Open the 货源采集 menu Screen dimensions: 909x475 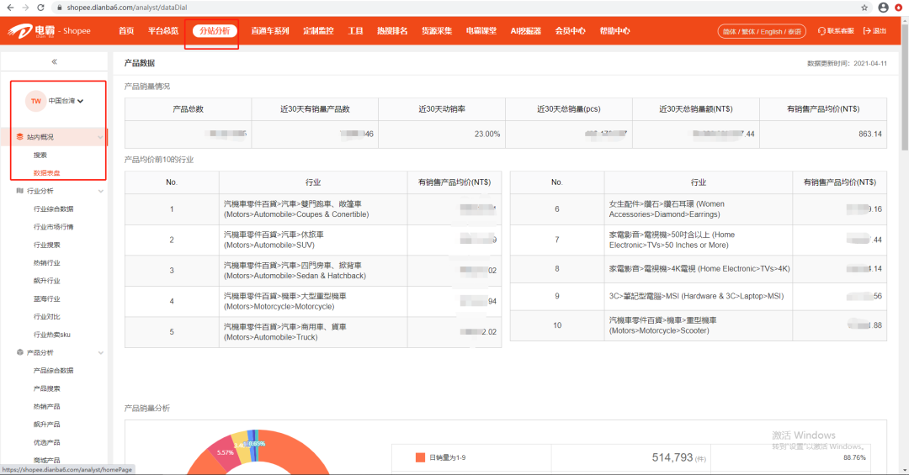pyautogui.click(x=437, y=31)
